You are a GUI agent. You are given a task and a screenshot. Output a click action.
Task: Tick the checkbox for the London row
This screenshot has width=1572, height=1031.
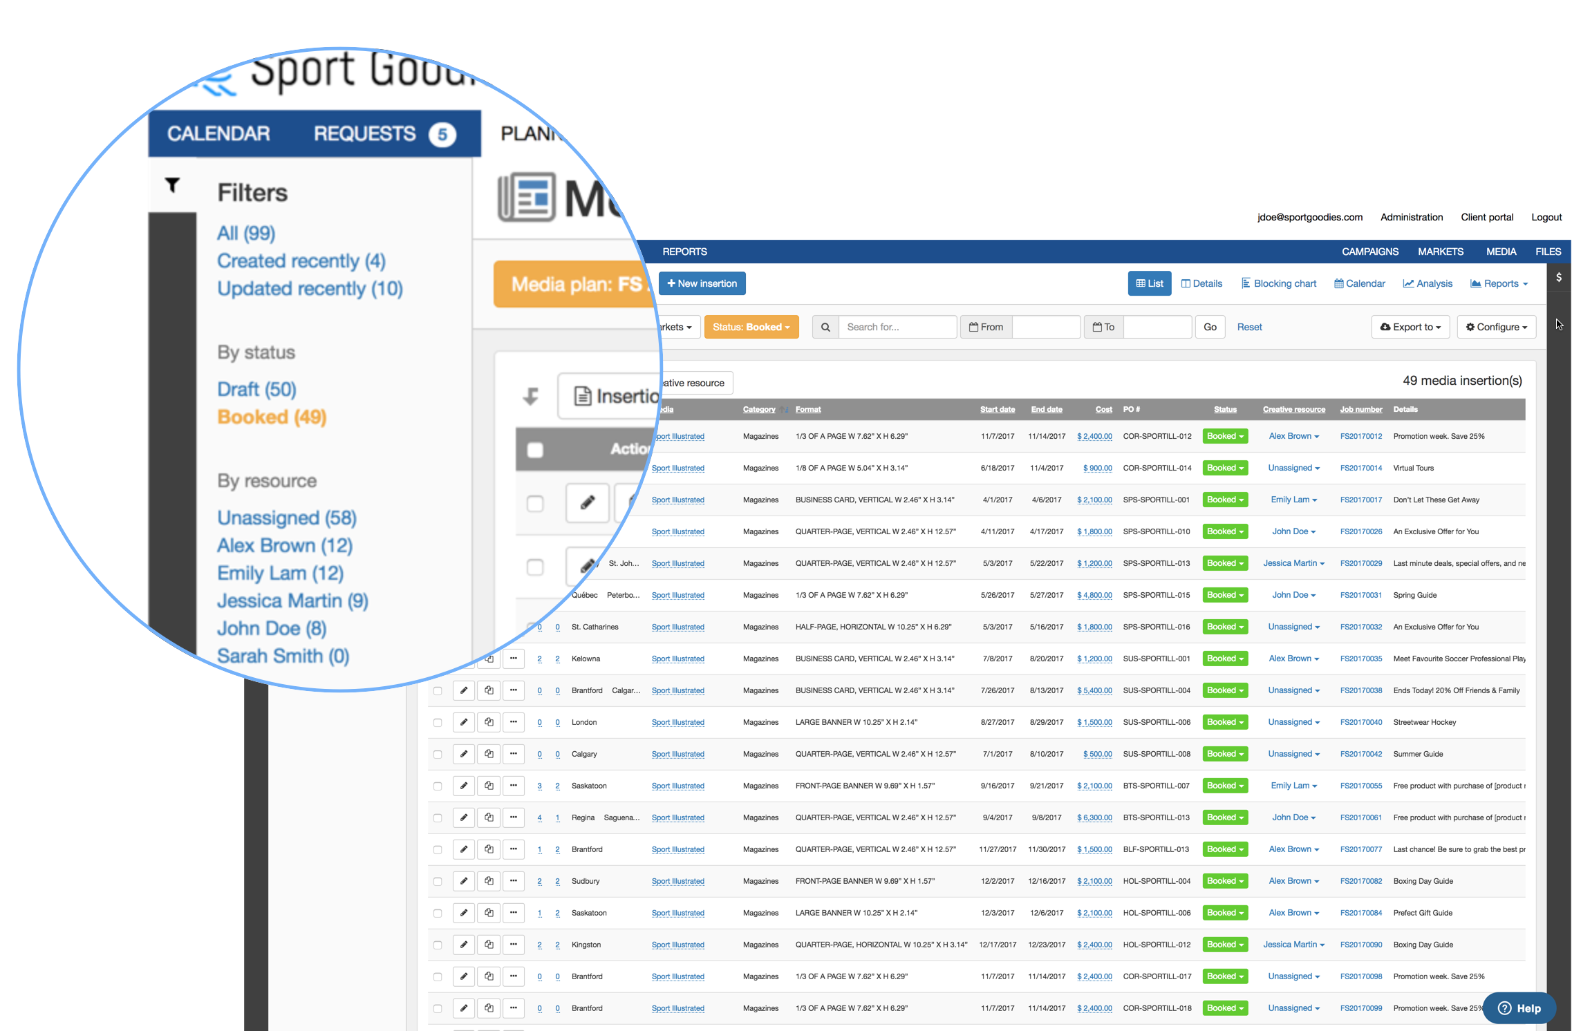click(x=438, y=722)
